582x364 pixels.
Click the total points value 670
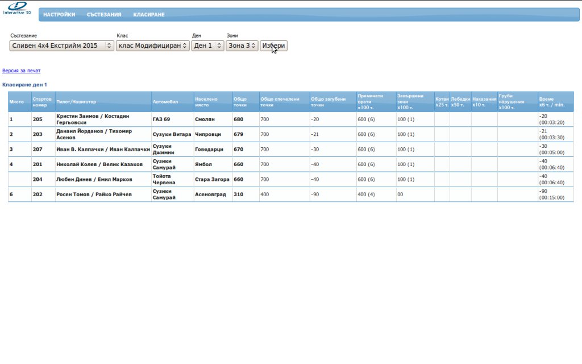(x=238, y=150)
